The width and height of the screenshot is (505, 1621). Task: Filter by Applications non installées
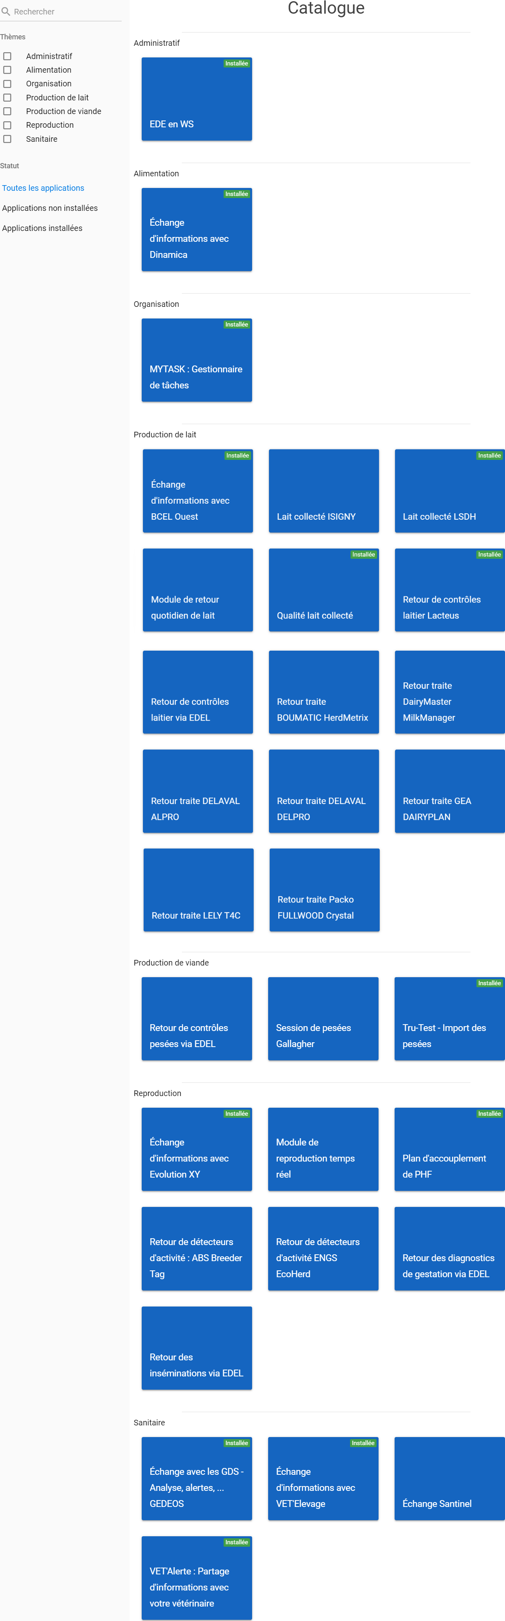click(x=50, y=208)
